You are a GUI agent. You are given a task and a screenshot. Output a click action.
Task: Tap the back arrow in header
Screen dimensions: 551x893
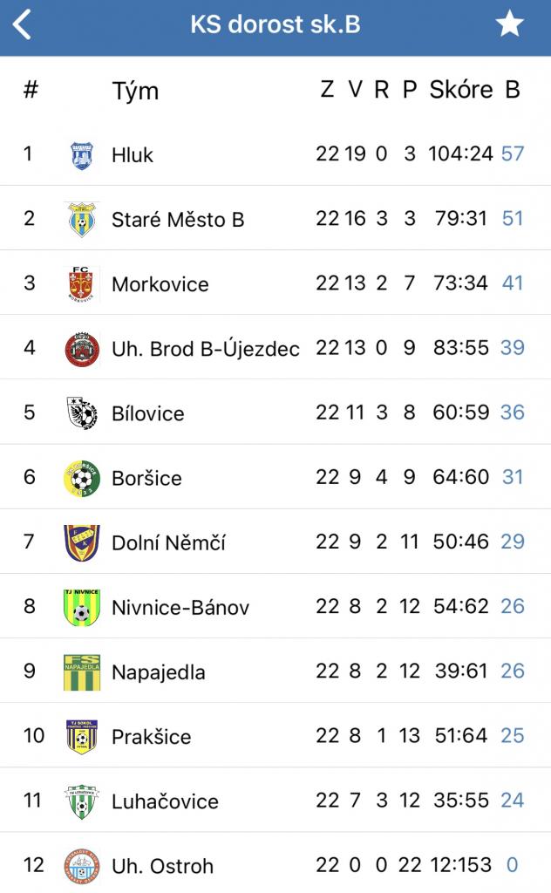[23, 25]
